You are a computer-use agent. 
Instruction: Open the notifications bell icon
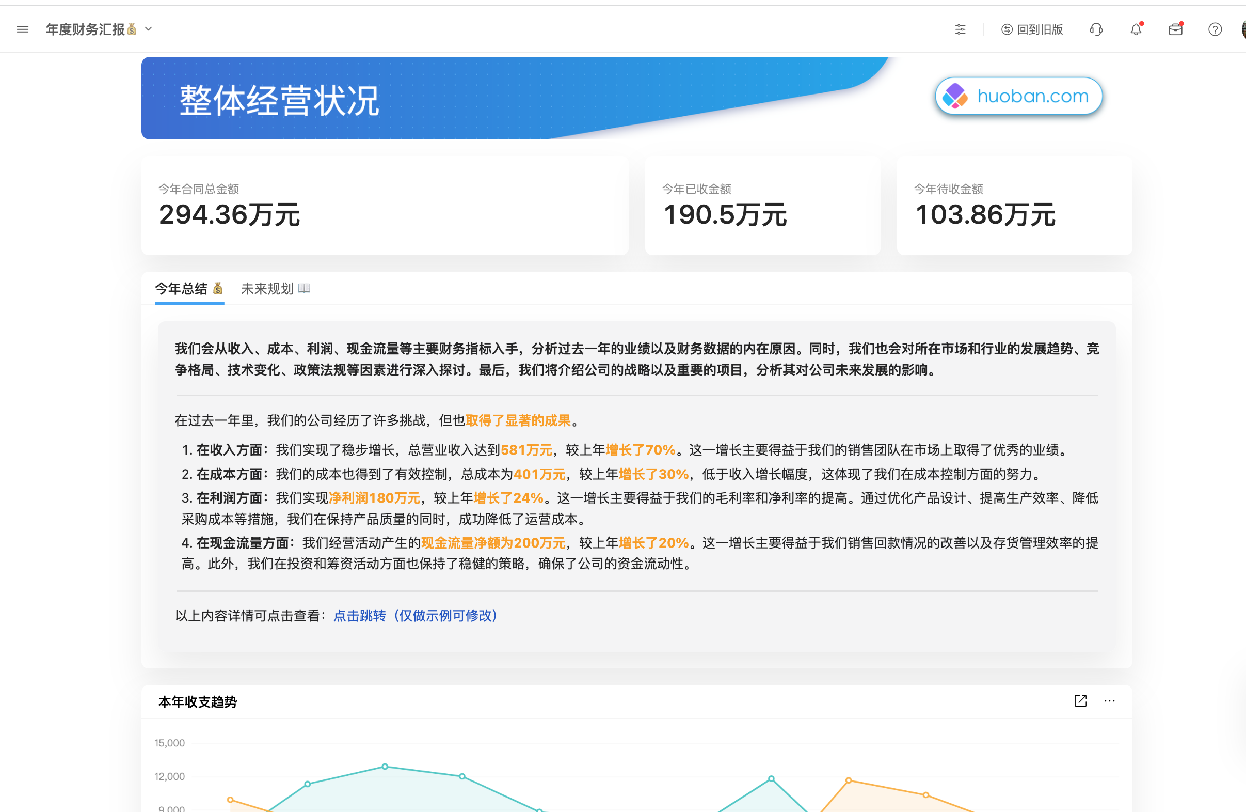point(1136,30)
